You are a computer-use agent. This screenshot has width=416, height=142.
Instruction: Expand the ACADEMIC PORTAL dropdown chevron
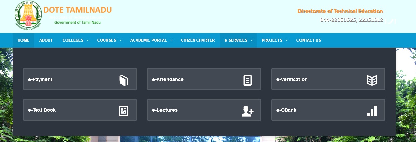(171, 40)
